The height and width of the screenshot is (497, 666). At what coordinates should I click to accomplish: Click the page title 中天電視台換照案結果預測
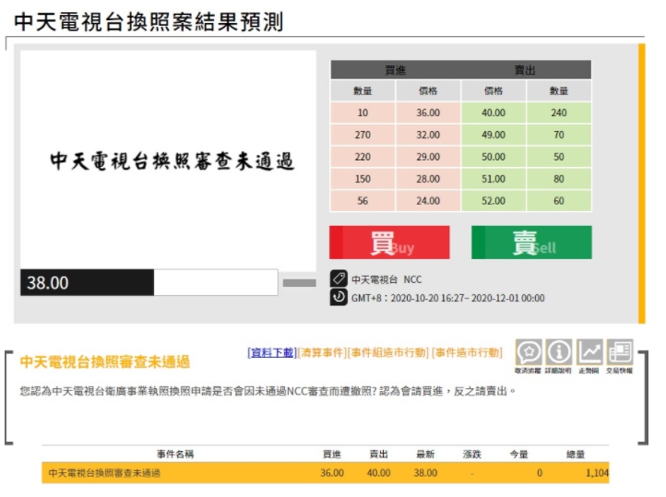pyautogui.click(x=149, y=21)
